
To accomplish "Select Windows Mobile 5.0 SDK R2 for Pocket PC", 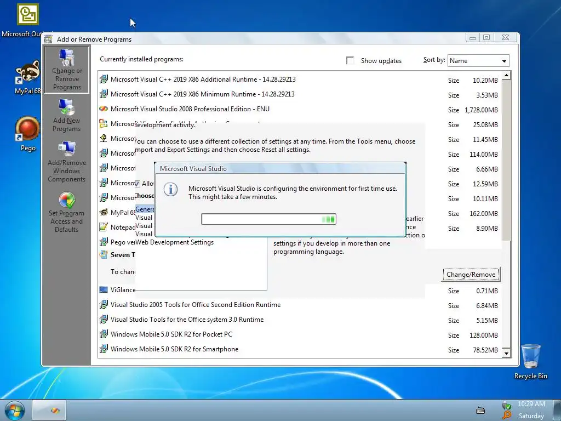I will [171, 334].
